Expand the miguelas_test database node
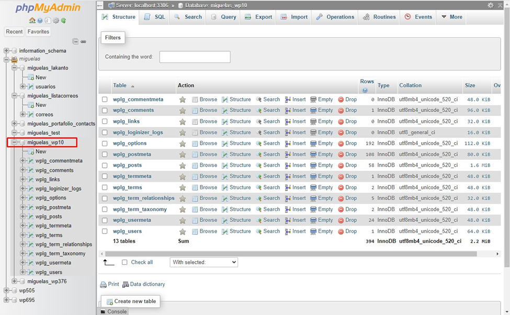 14,133
